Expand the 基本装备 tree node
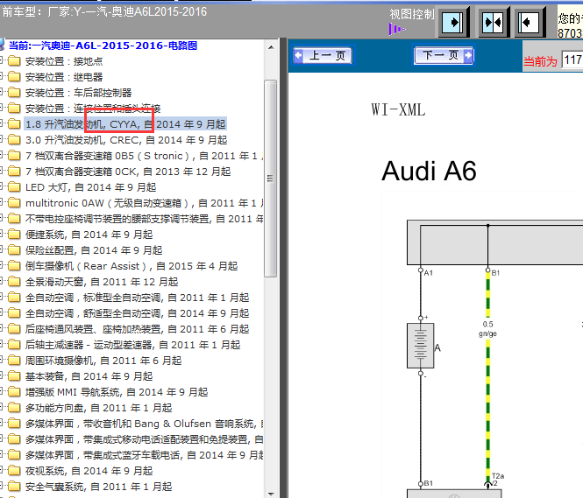583x498 pixels. (x=2, y=375)
